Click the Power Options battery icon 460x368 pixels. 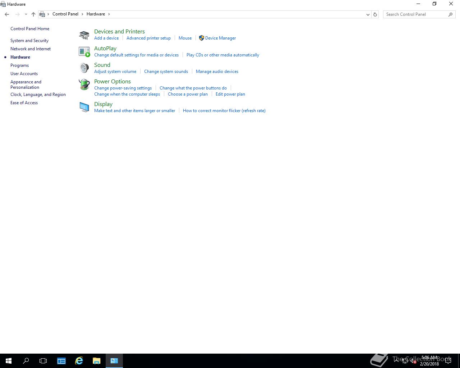point(84,84)
